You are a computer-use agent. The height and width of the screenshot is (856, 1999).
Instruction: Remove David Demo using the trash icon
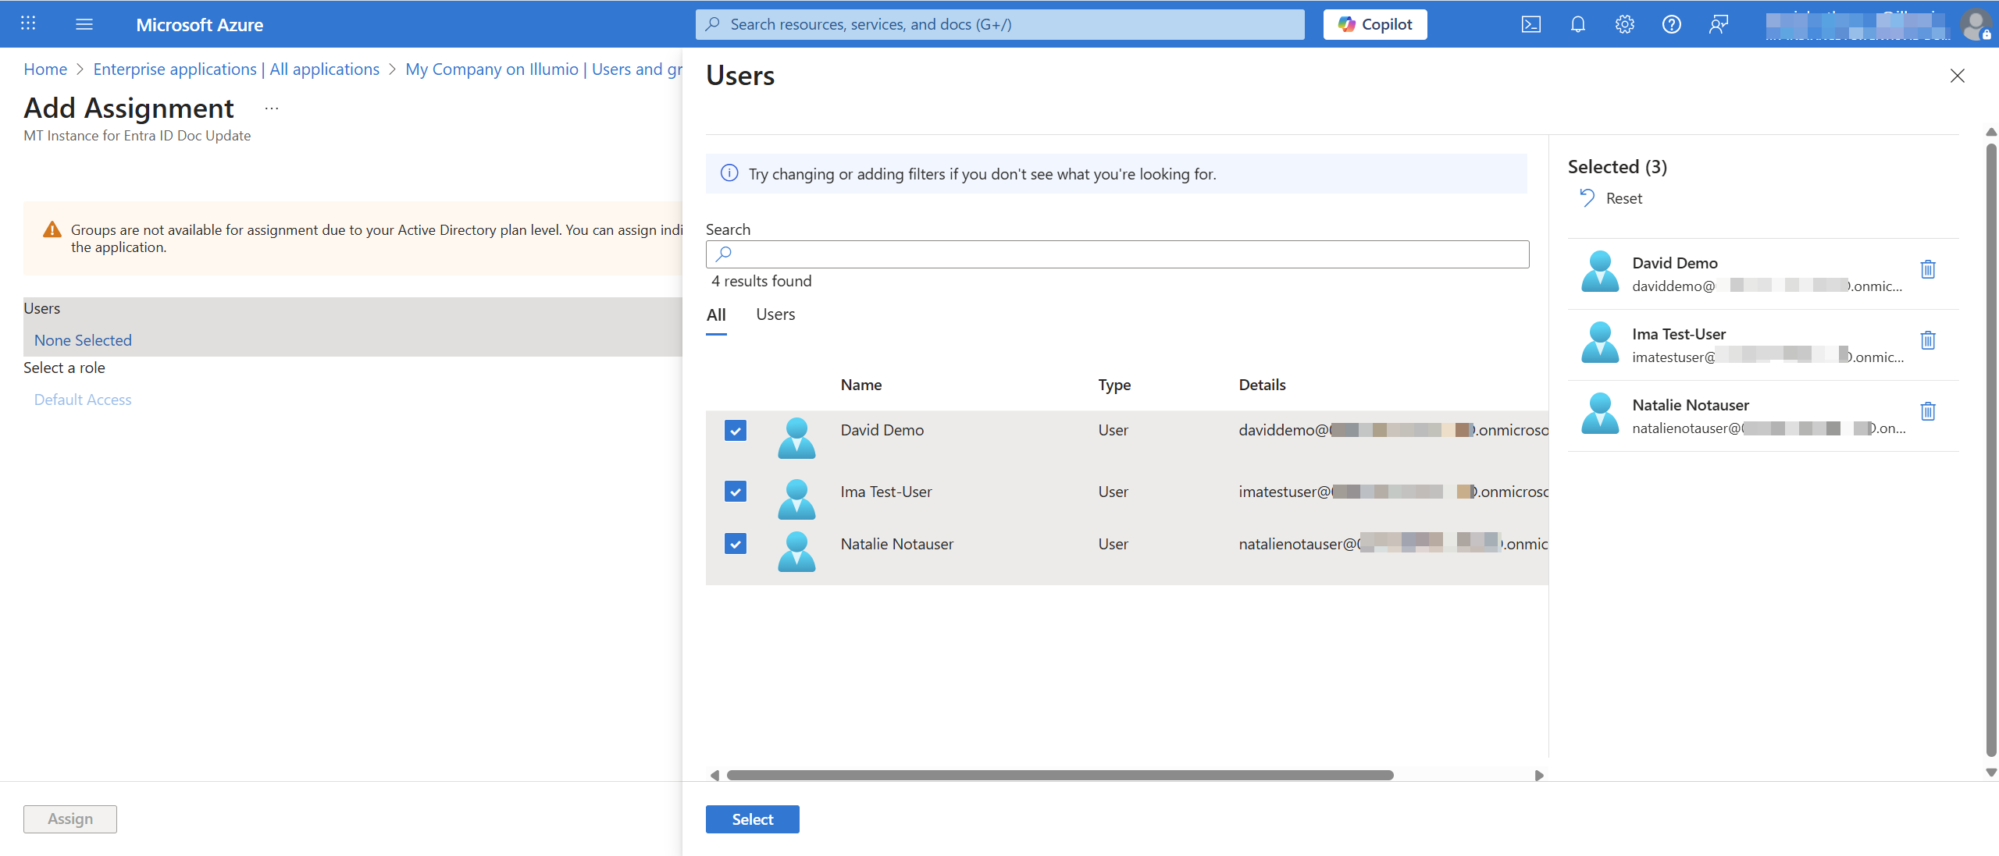click(1928, 270)
